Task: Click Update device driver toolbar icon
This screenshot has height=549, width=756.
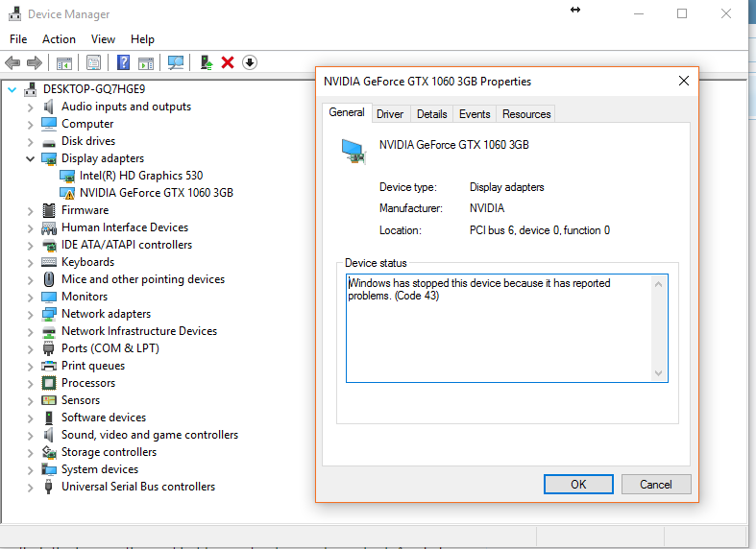Action: coord(207,62)
